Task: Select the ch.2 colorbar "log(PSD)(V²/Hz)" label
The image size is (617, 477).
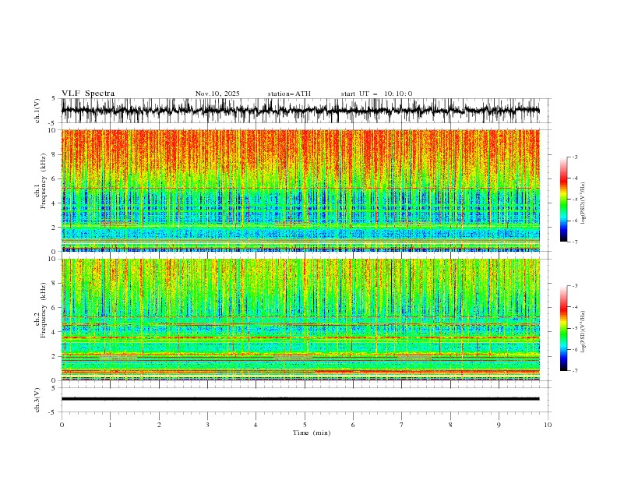Action: coord(584,331)
